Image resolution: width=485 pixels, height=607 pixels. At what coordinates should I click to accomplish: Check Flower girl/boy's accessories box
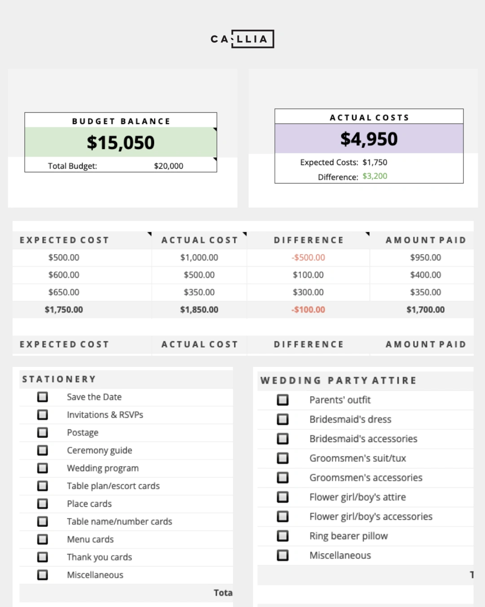[283, 517]
